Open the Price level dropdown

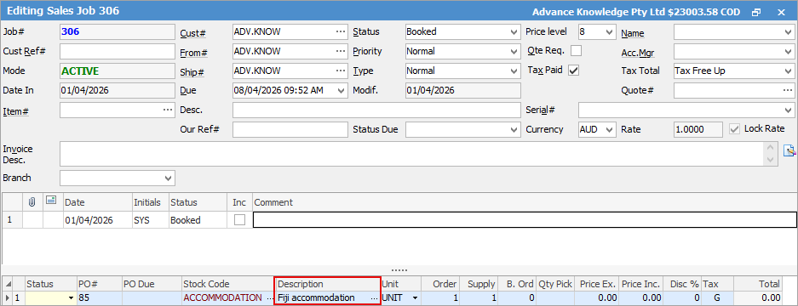point(610,31)
